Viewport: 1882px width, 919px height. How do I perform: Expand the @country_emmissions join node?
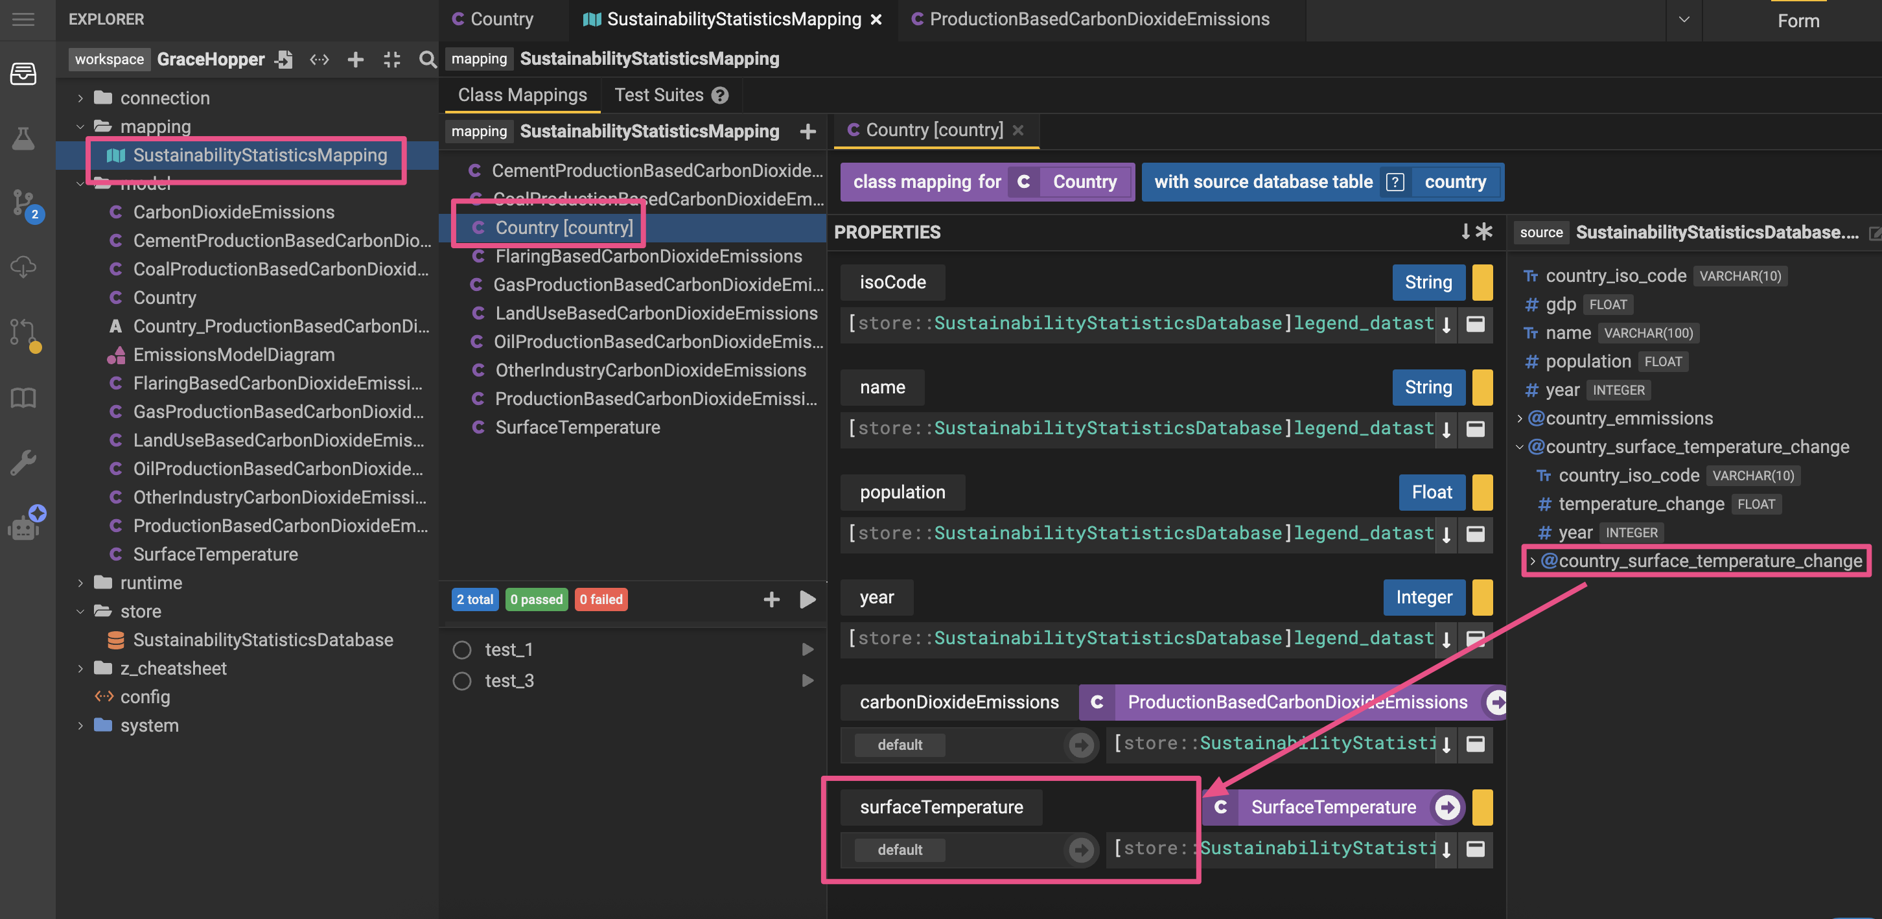[x=1520, y=418]
